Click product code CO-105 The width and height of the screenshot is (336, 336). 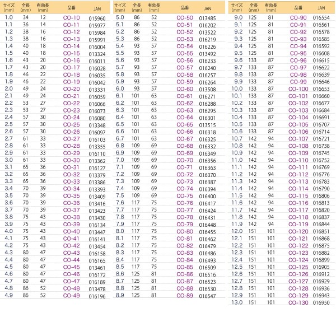point(298,124)
